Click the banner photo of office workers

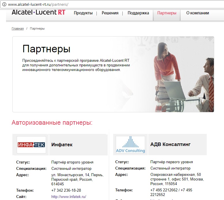(x=184, y=77)
